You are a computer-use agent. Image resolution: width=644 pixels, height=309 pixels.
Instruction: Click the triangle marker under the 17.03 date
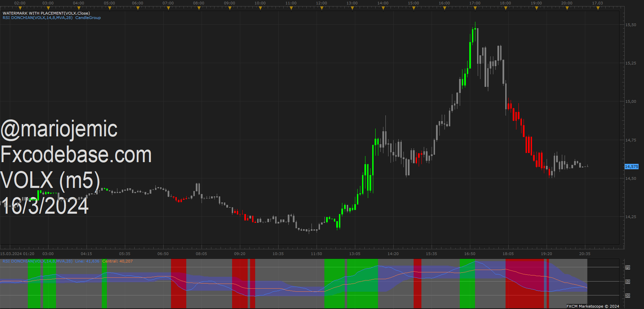pos(598,8)
